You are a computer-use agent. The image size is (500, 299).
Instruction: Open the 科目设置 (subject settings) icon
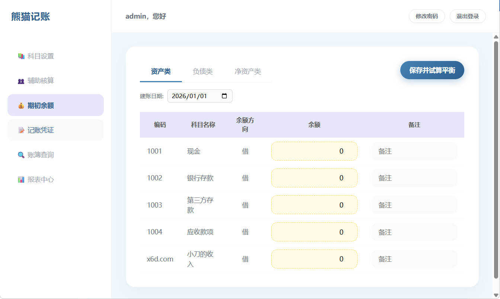click(x=21, y=55)
